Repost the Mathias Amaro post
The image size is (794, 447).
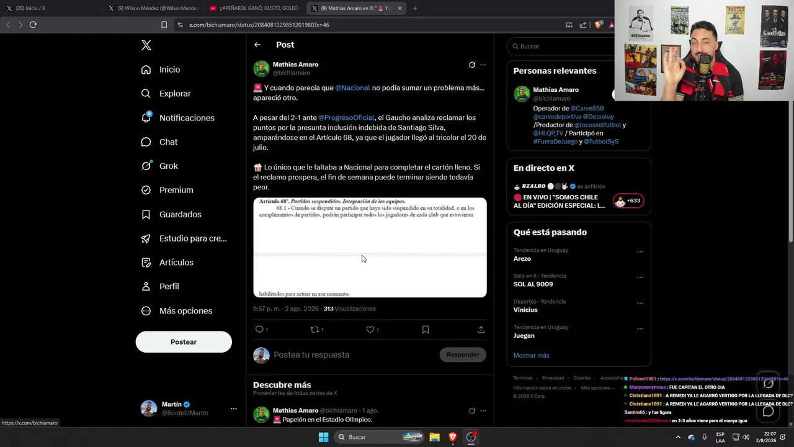(314, 330)
